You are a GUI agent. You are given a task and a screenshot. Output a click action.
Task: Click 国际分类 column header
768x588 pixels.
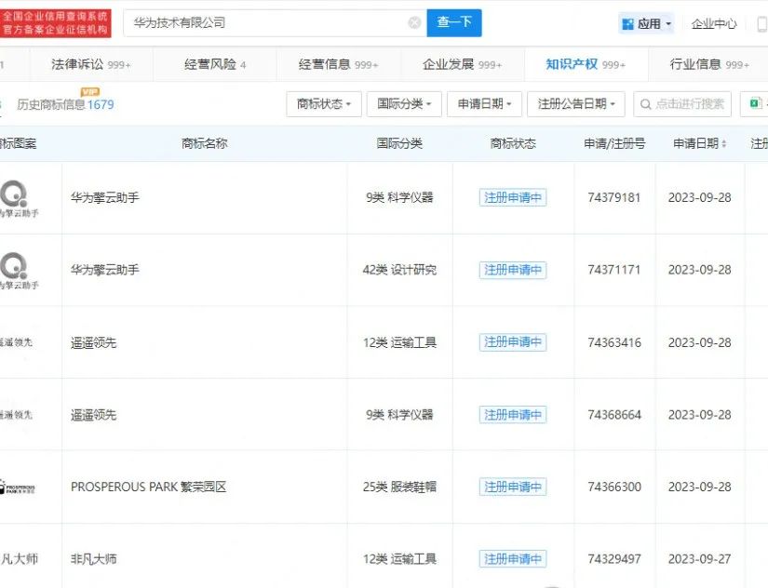pos(399,143)
